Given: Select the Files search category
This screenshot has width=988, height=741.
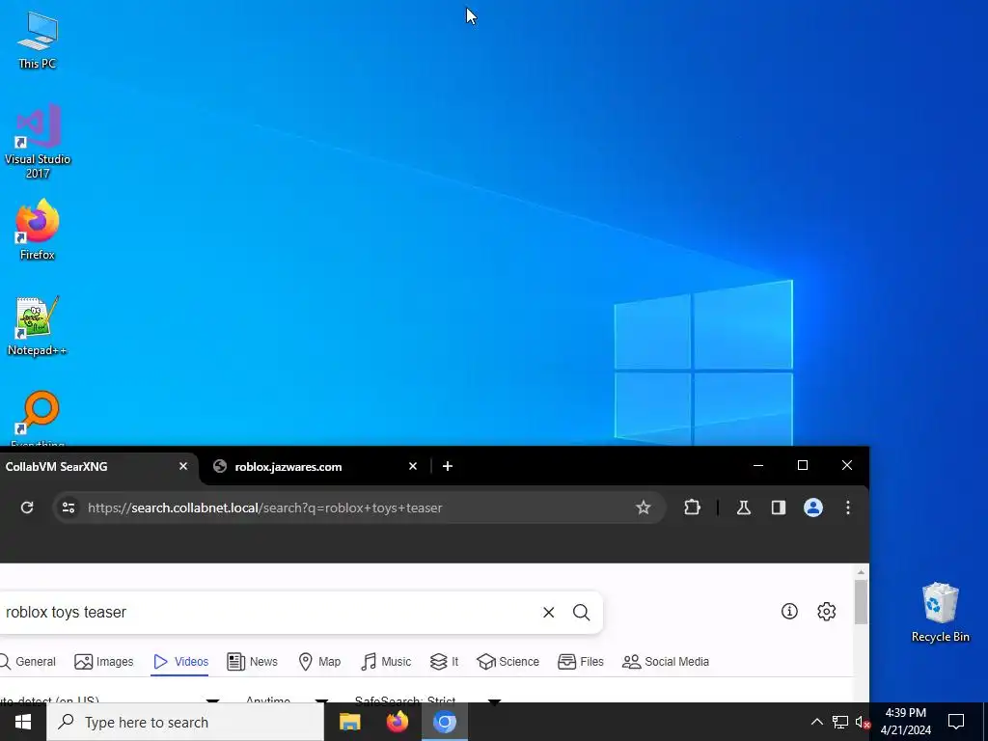Looking at the screenshot, I should tap(580, 662).
